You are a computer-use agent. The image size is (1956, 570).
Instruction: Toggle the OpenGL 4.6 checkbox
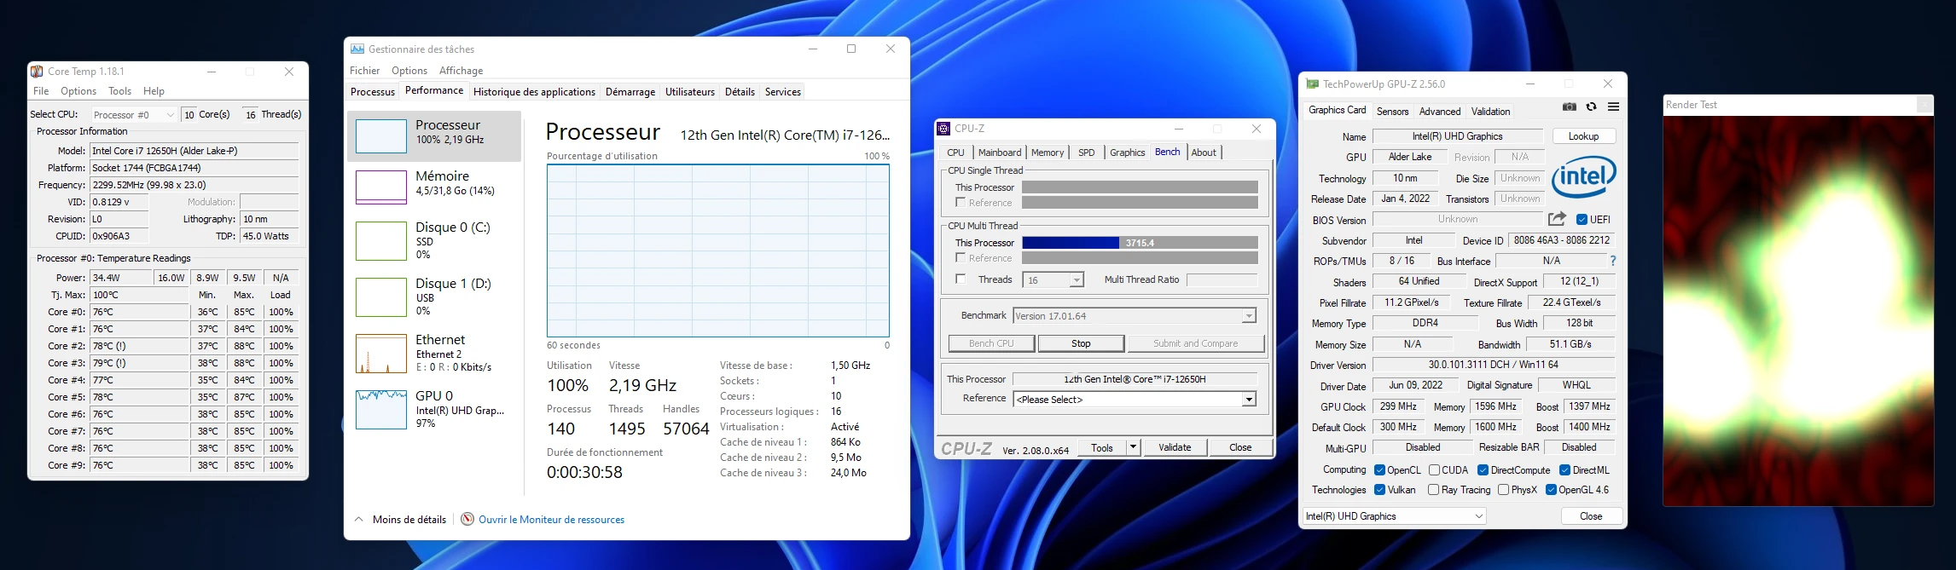(1551, 490)
